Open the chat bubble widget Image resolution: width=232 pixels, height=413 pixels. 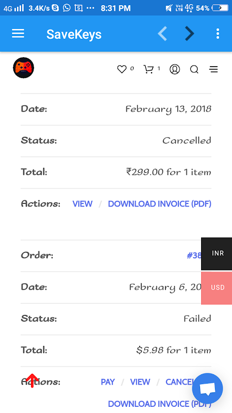[x=208, y=389]
